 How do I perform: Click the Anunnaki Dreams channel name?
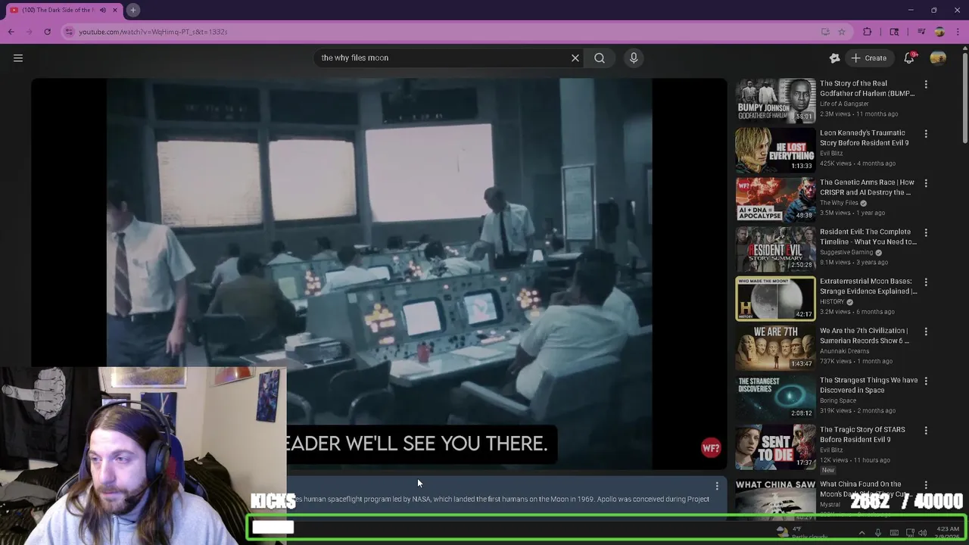(x=845, y=350)
